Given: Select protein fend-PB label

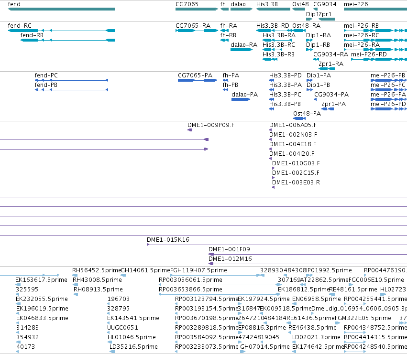Looking at the screenshot, I should coord(46,85).
